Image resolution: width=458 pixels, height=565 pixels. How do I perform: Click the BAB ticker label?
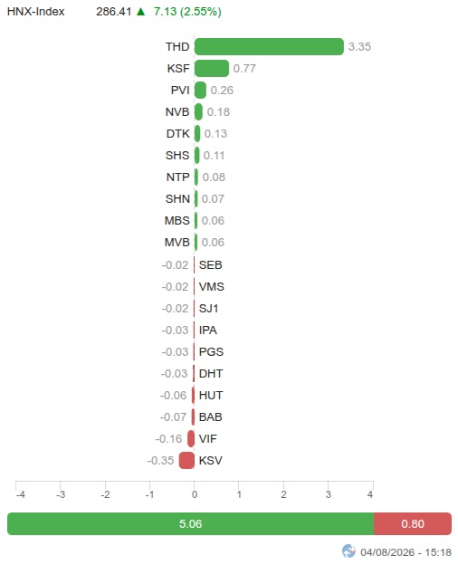pyautogui.click(x=210, y=417)
